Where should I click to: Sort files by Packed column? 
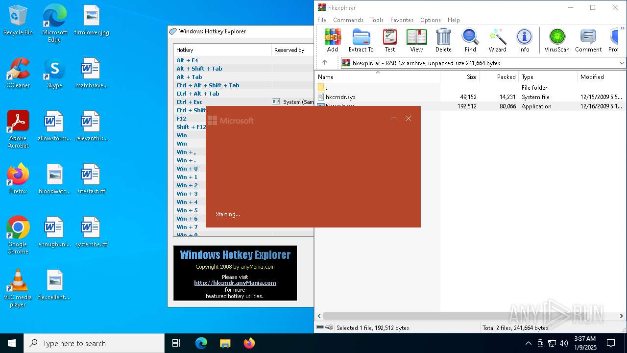click(x=499, y=77)
